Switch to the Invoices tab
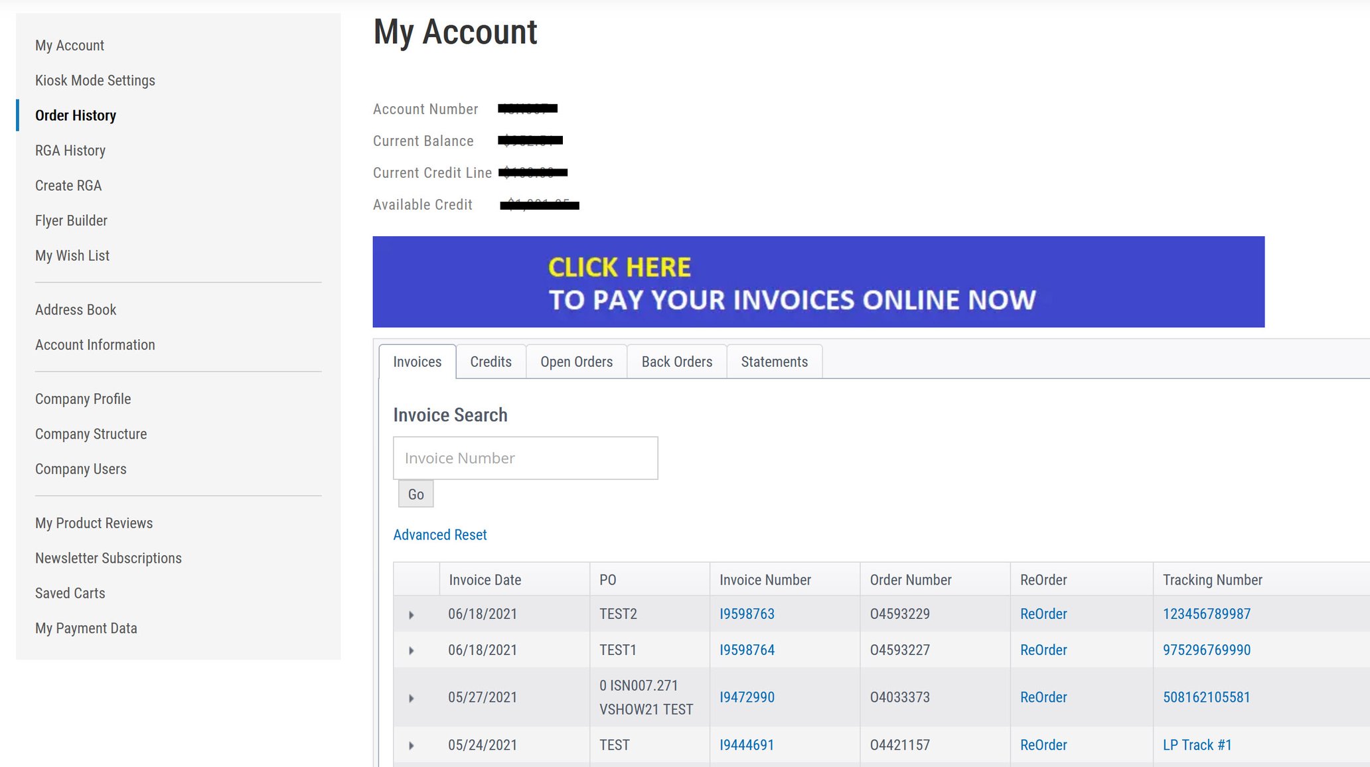This screenshot has width=1370, height=767. 416,362
